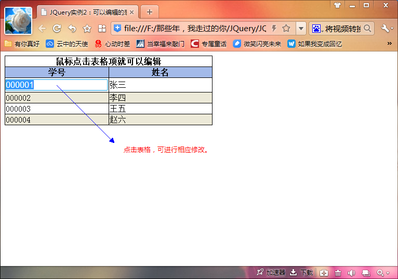Click the editable 000001 input field
The image size is (398, 279).
pos(57,85)
